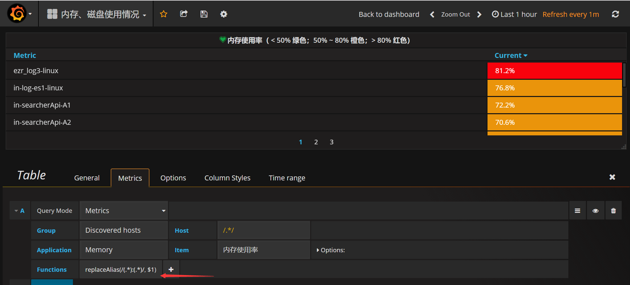Click the panel resize handle corner
Viewport: 630px width, 285px height.
pos(624,147)
